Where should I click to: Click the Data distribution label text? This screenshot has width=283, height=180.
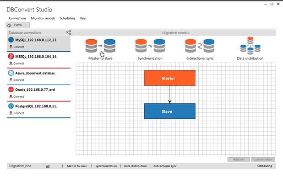point(250,58)
